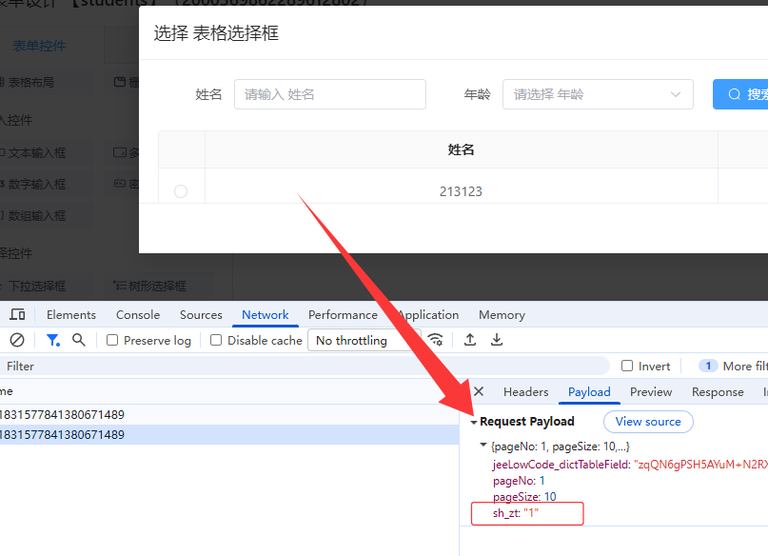Click the clear network log icon
768x556 pixels.
tap(16, 340)
